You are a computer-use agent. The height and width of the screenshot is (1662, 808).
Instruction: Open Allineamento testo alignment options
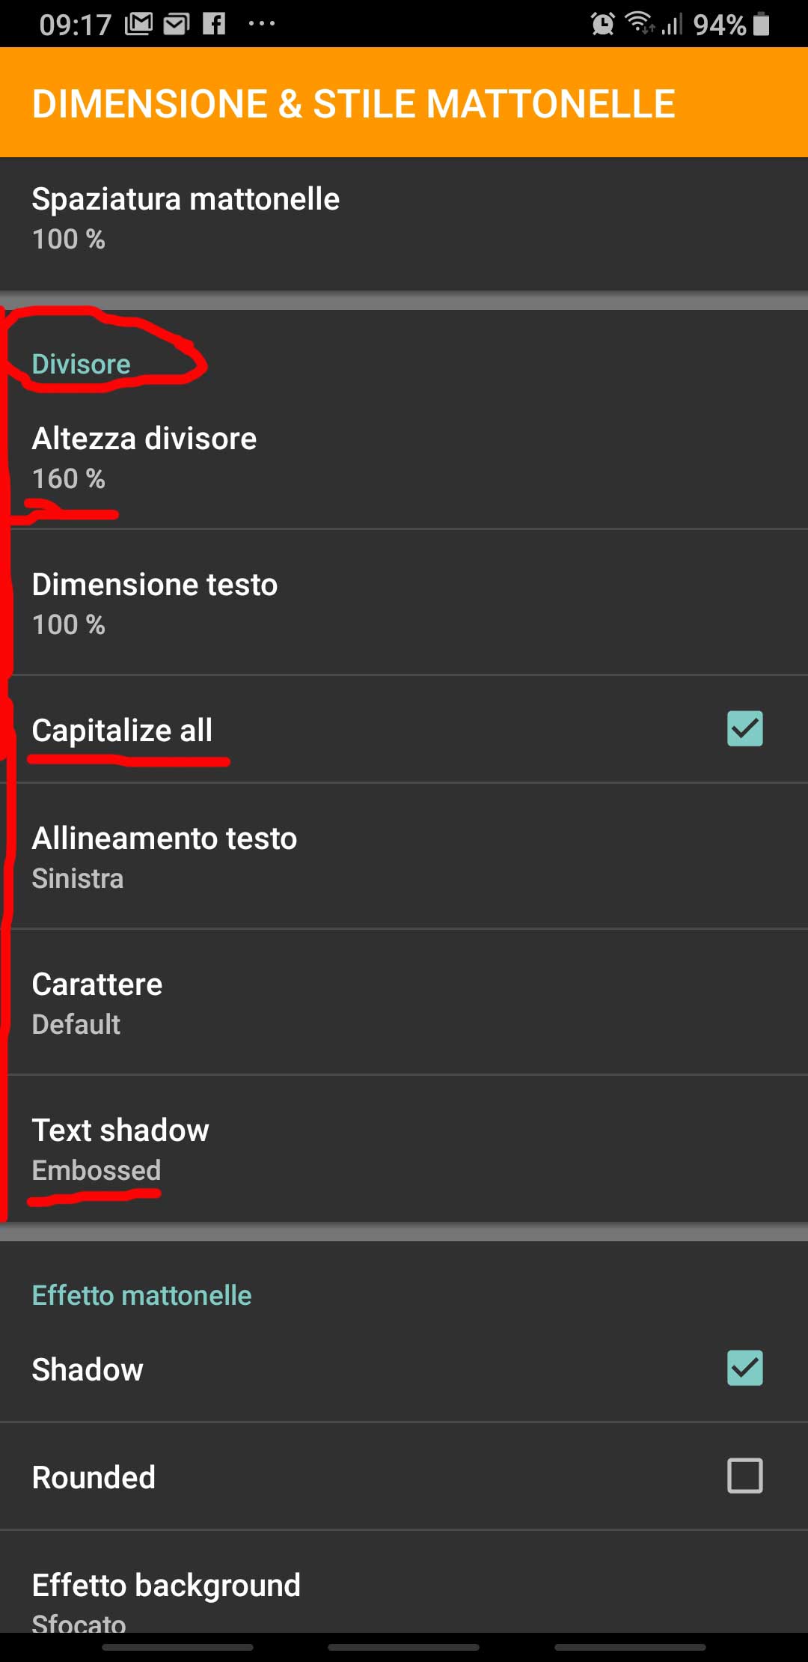coord(404,856)
